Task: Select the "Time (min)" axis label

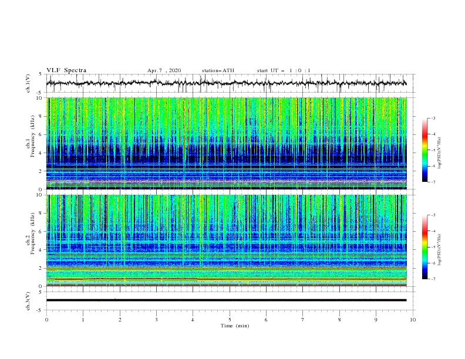Action: [235, 326]
